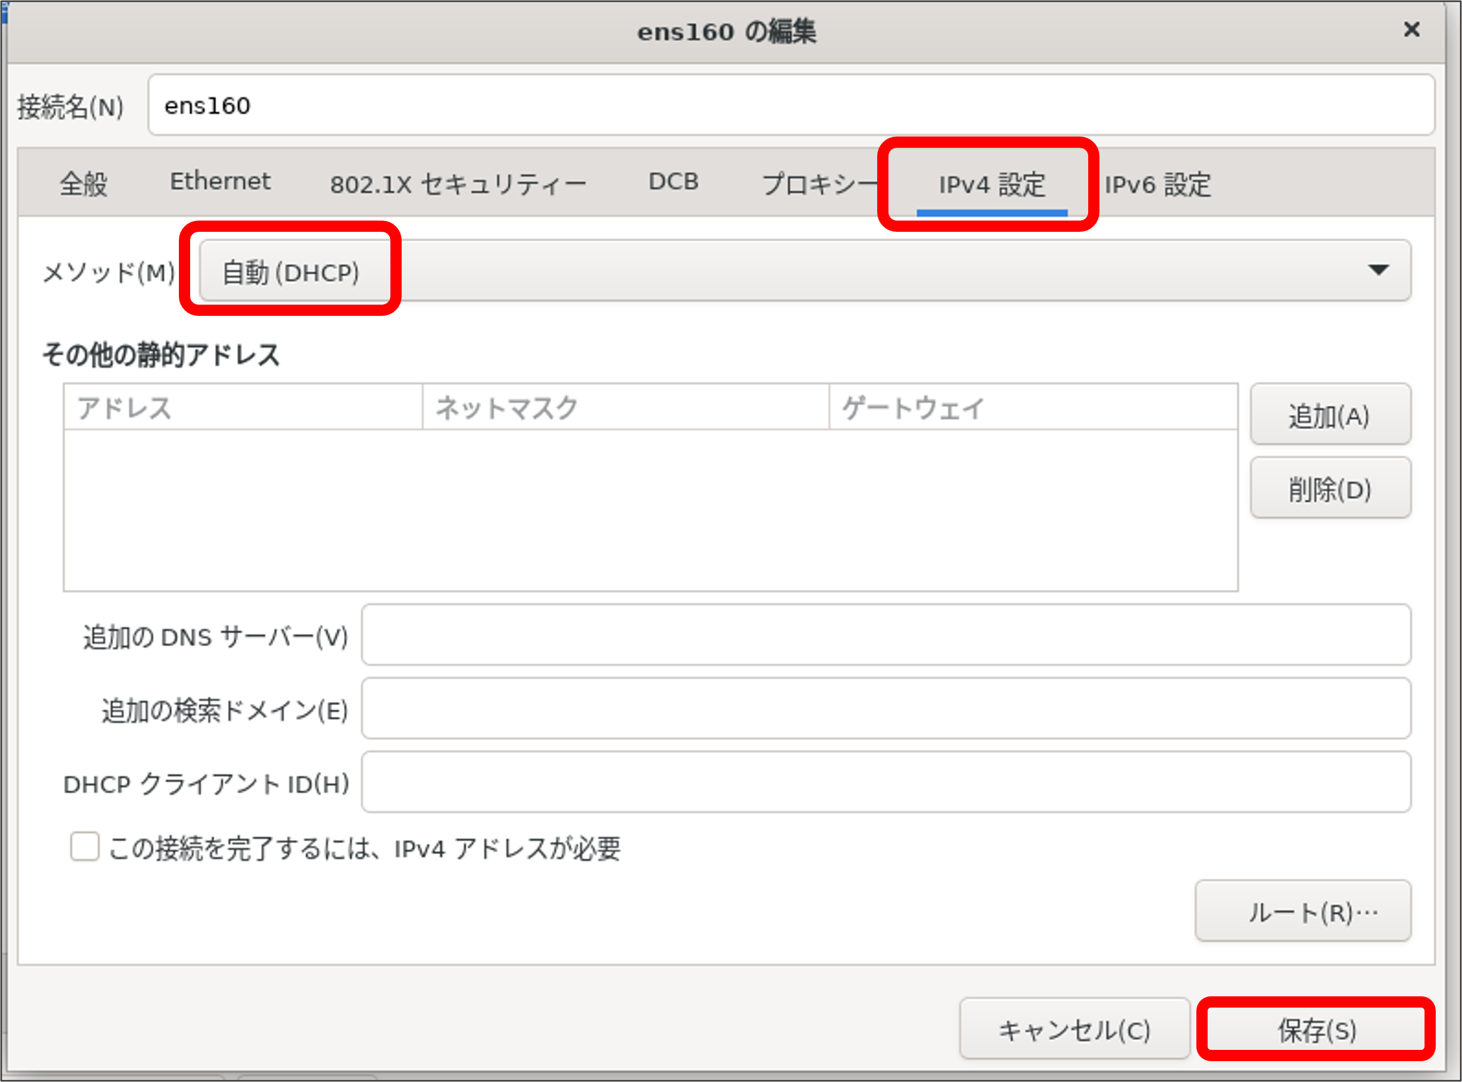This screenshot has height=1082, width=1462.
Task: Click the キャンセル(C) button
Action: tap(1074, 1030)
